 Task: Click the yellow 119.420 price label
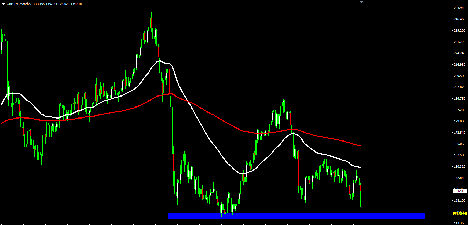pos(459,214)
